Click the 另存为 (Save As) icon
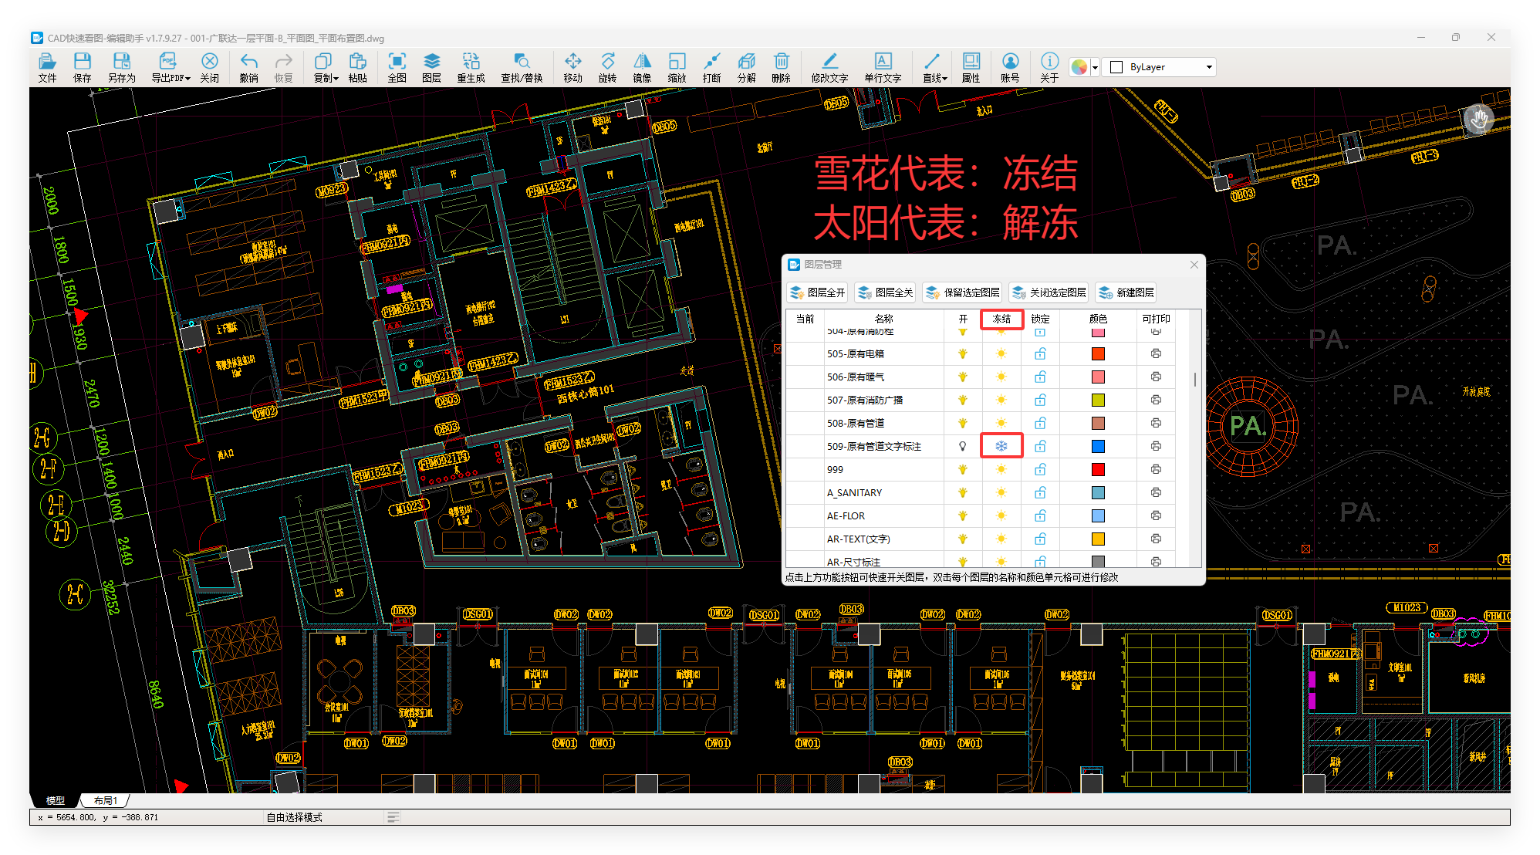1540x855 pixels. pyautogui.click(x=121, y=67)
